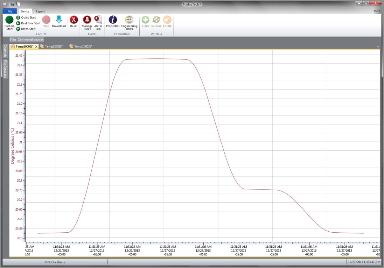Image resolution: width=384 pixels, height=268 pixels.
Task: Claim a wireless device
Action: coord(146,22)
